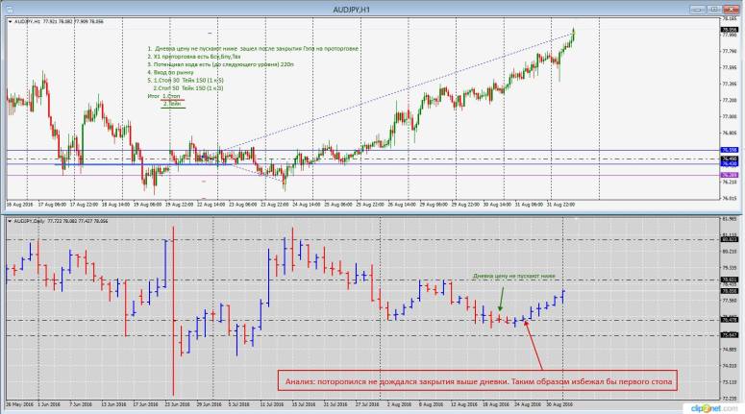Screen dimensions: 745x414
Task: Click the 76.598 price label on H1 scale
Action: coord(729,150)
